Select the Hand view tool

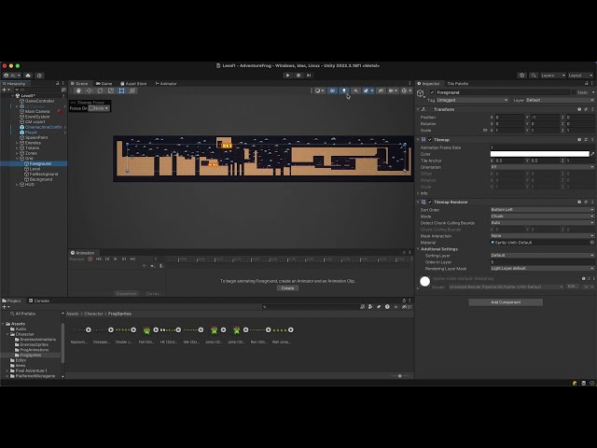[78, 91]
